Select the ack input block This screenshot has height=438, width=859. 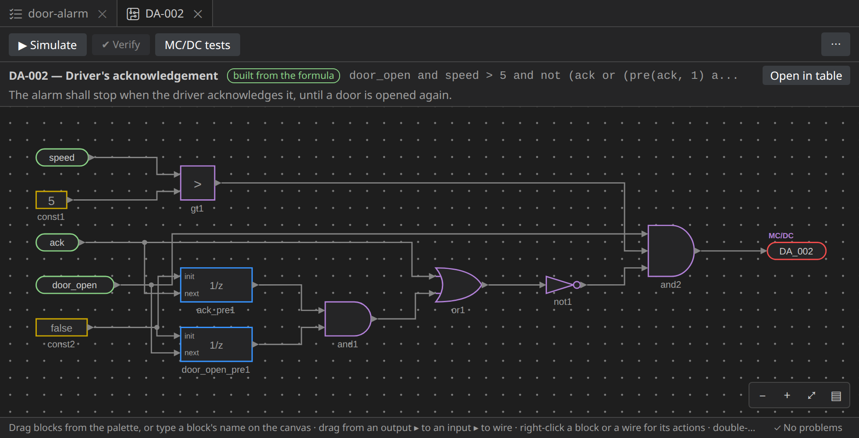tap(57, 242)
